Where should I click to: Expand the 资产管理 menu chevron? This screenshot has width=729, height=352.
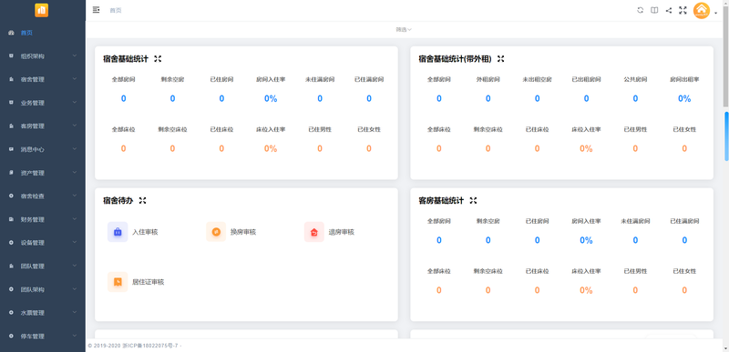(75, 173)
